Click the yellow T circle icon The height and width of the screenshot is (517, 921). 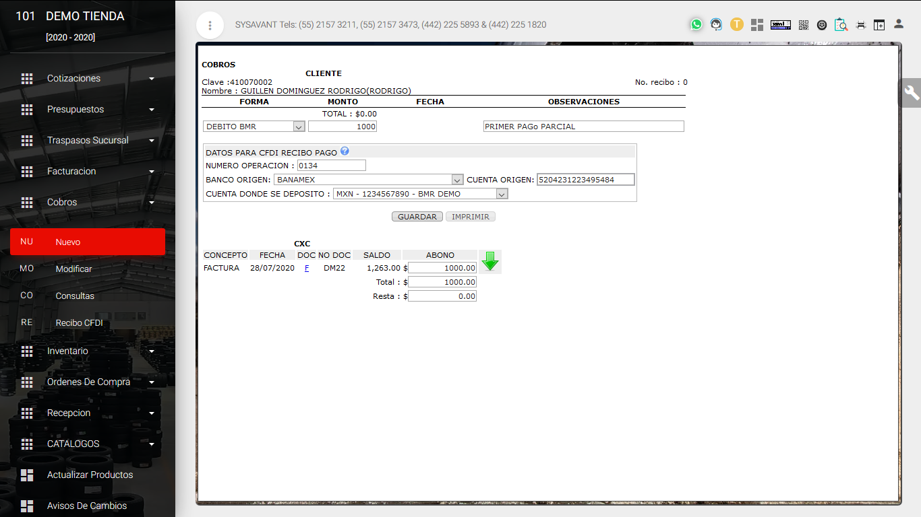(x=737, y=25)
